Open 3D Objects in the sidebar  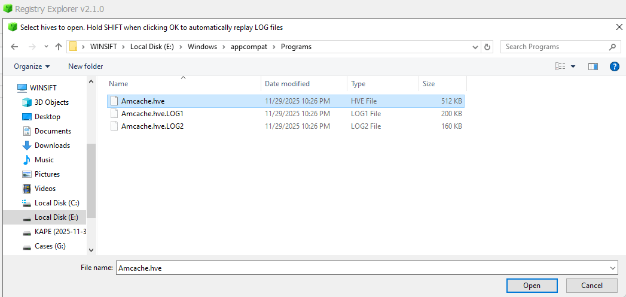(x=51, y=102)
